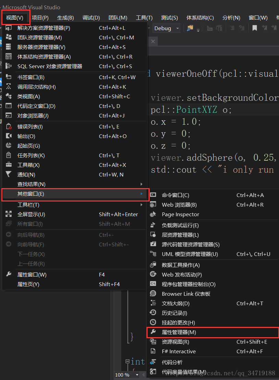Open the 视图(V) menu
Viewport: 279px width, 380px height.
click(14, 18)
